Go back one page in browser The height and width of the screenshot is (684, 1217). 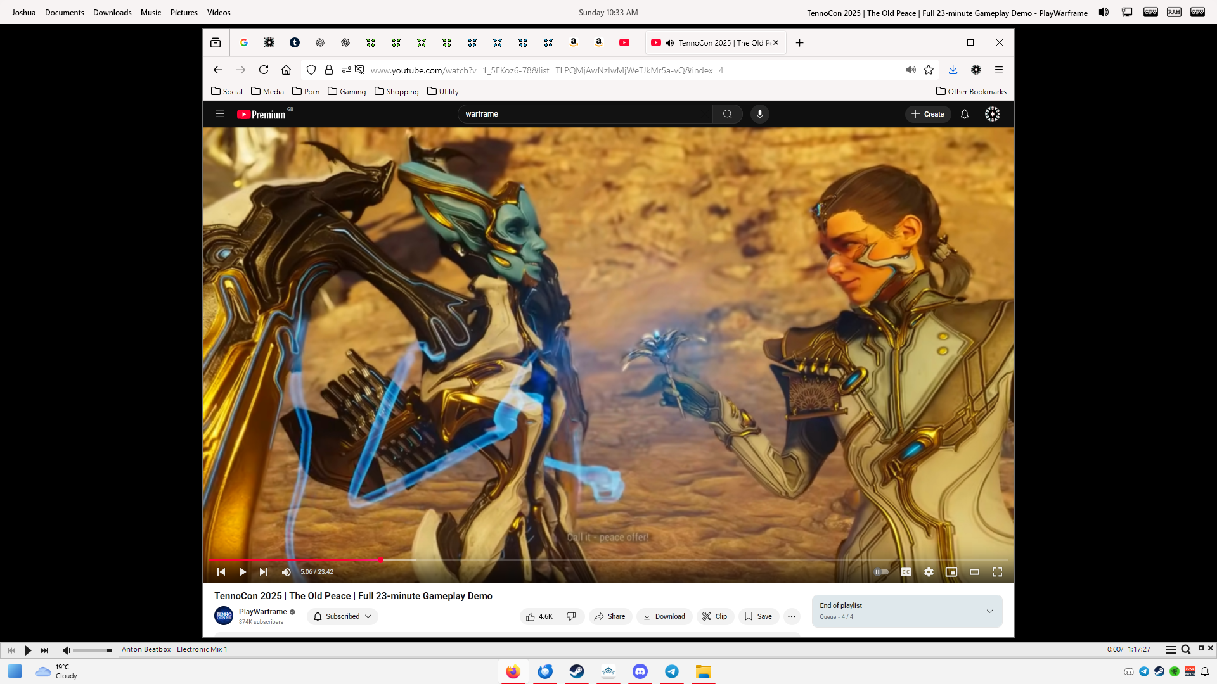point(218,70)
